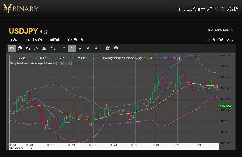242x157 pixels.
Task: Click the green 107.052 current price tag
Action: pos(226,106)
